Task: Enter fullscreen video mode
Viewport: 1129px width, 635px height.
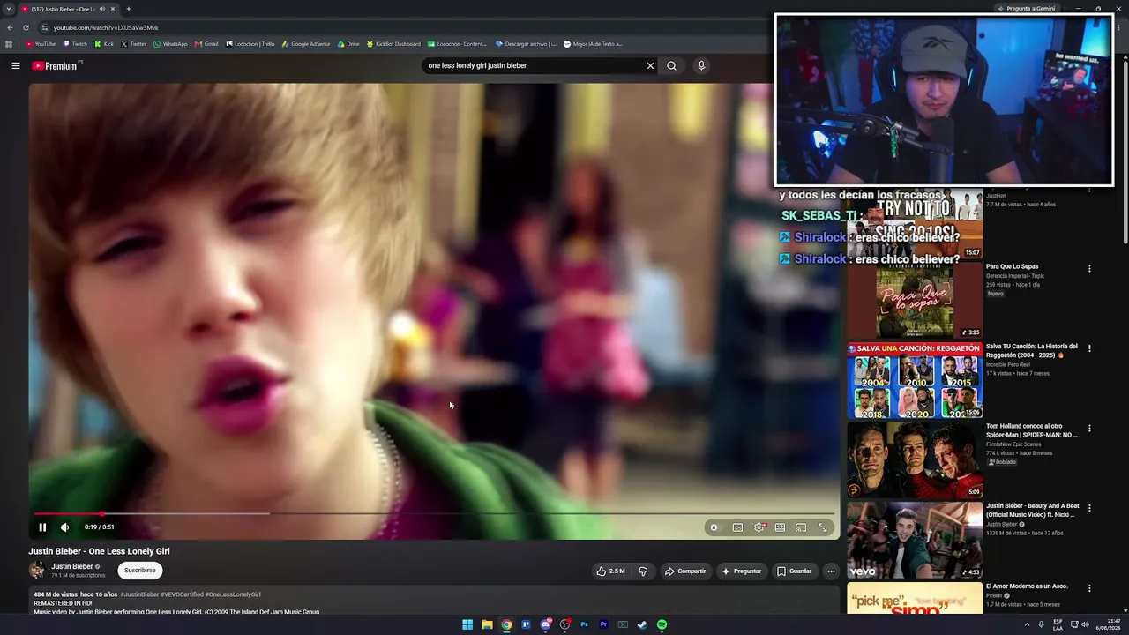Action: tap(822, 527)
